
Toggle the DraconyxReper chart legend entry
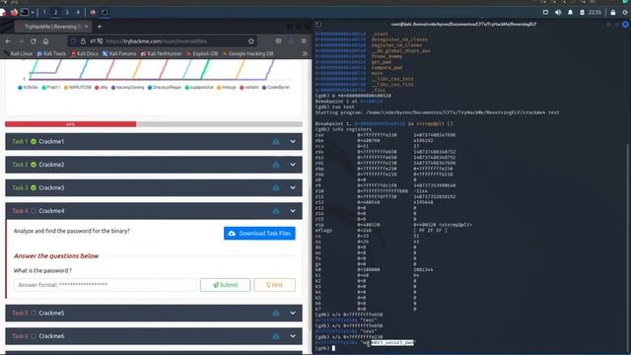coord(165,88)
